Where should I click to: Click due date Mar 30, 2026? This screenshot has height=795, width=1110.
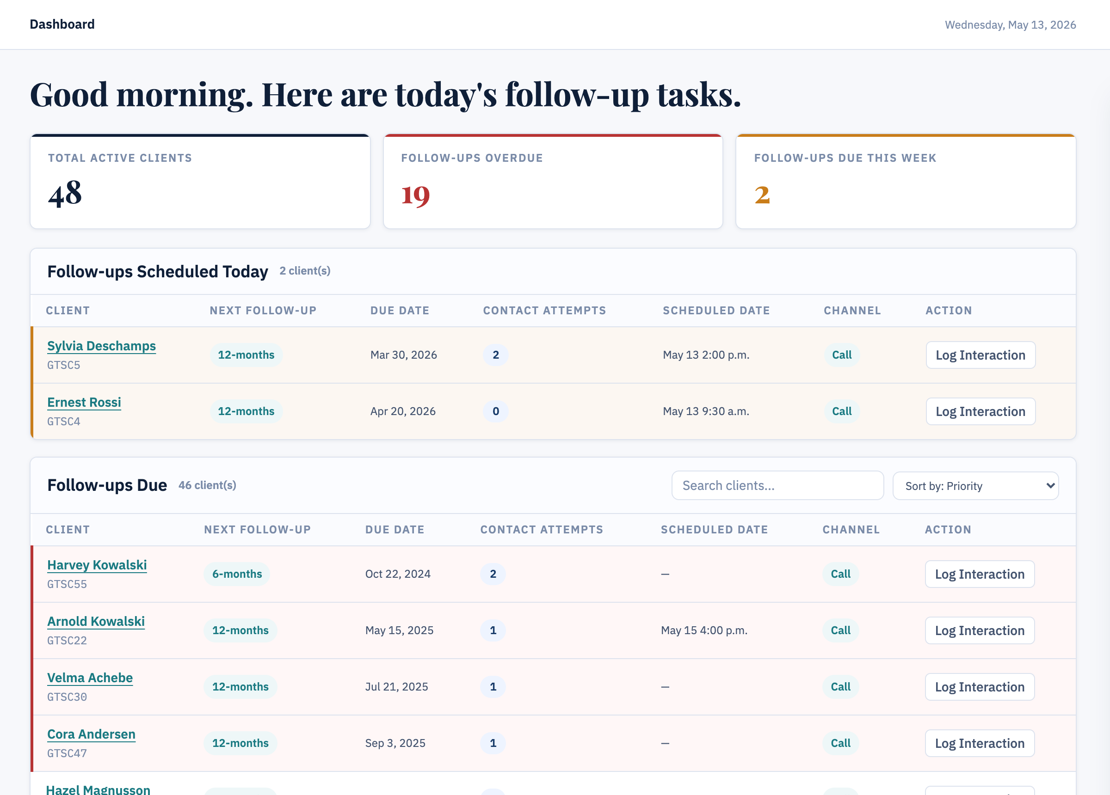pyautogui.click(x=404, y=355)
